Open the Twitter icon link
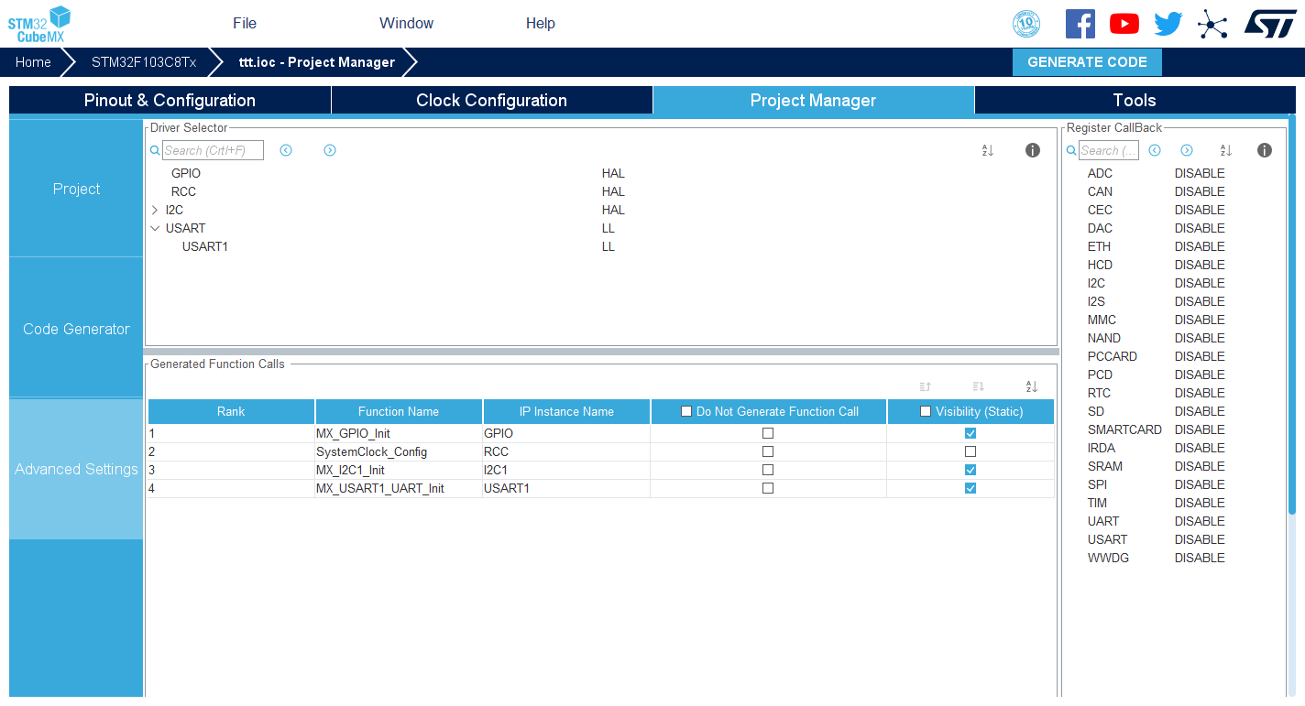 [1168, 24]
